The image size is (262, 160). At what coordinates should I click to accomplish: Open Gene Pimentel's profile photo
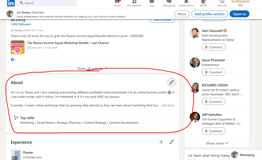click(195, 62)
